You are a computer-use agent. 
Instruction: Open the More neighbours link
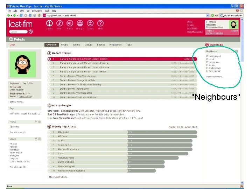[x=215, y=77]
